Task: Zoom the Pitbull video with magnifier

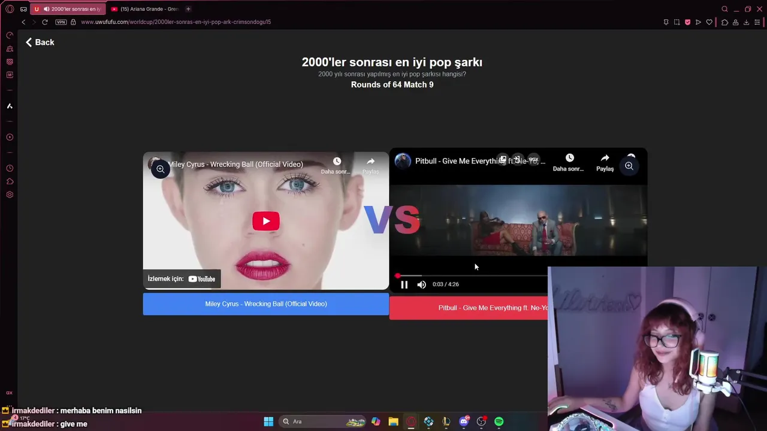Action: (x=629, y=166)
